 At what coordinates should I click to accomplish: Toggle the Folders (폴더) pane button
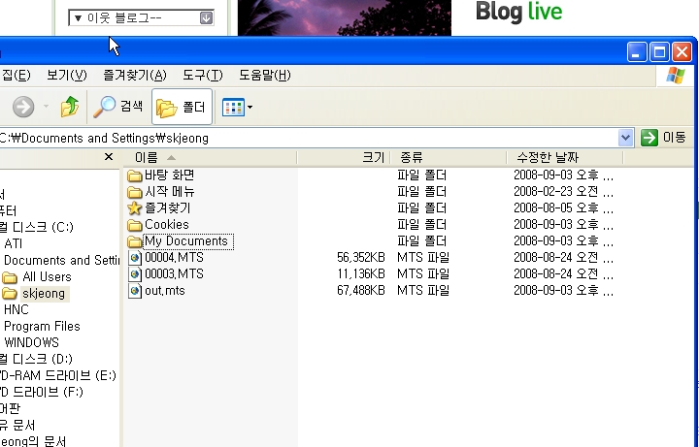pyautogui.click(x=182, y=107)
